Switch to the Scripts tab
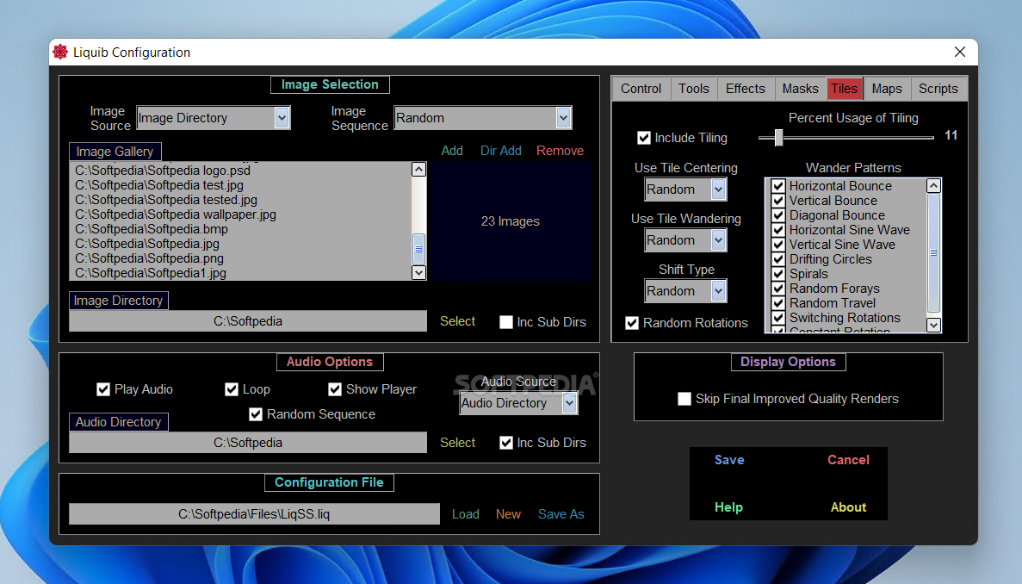 point(938,89)
